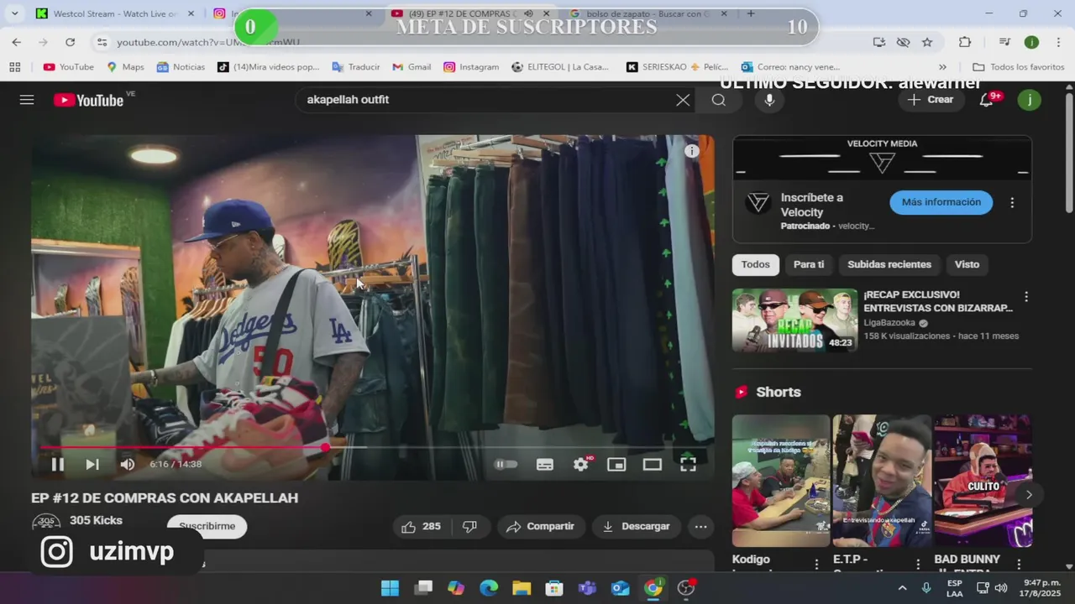
Task: Switch to the Westcol Stream tab
Action: 115,13
